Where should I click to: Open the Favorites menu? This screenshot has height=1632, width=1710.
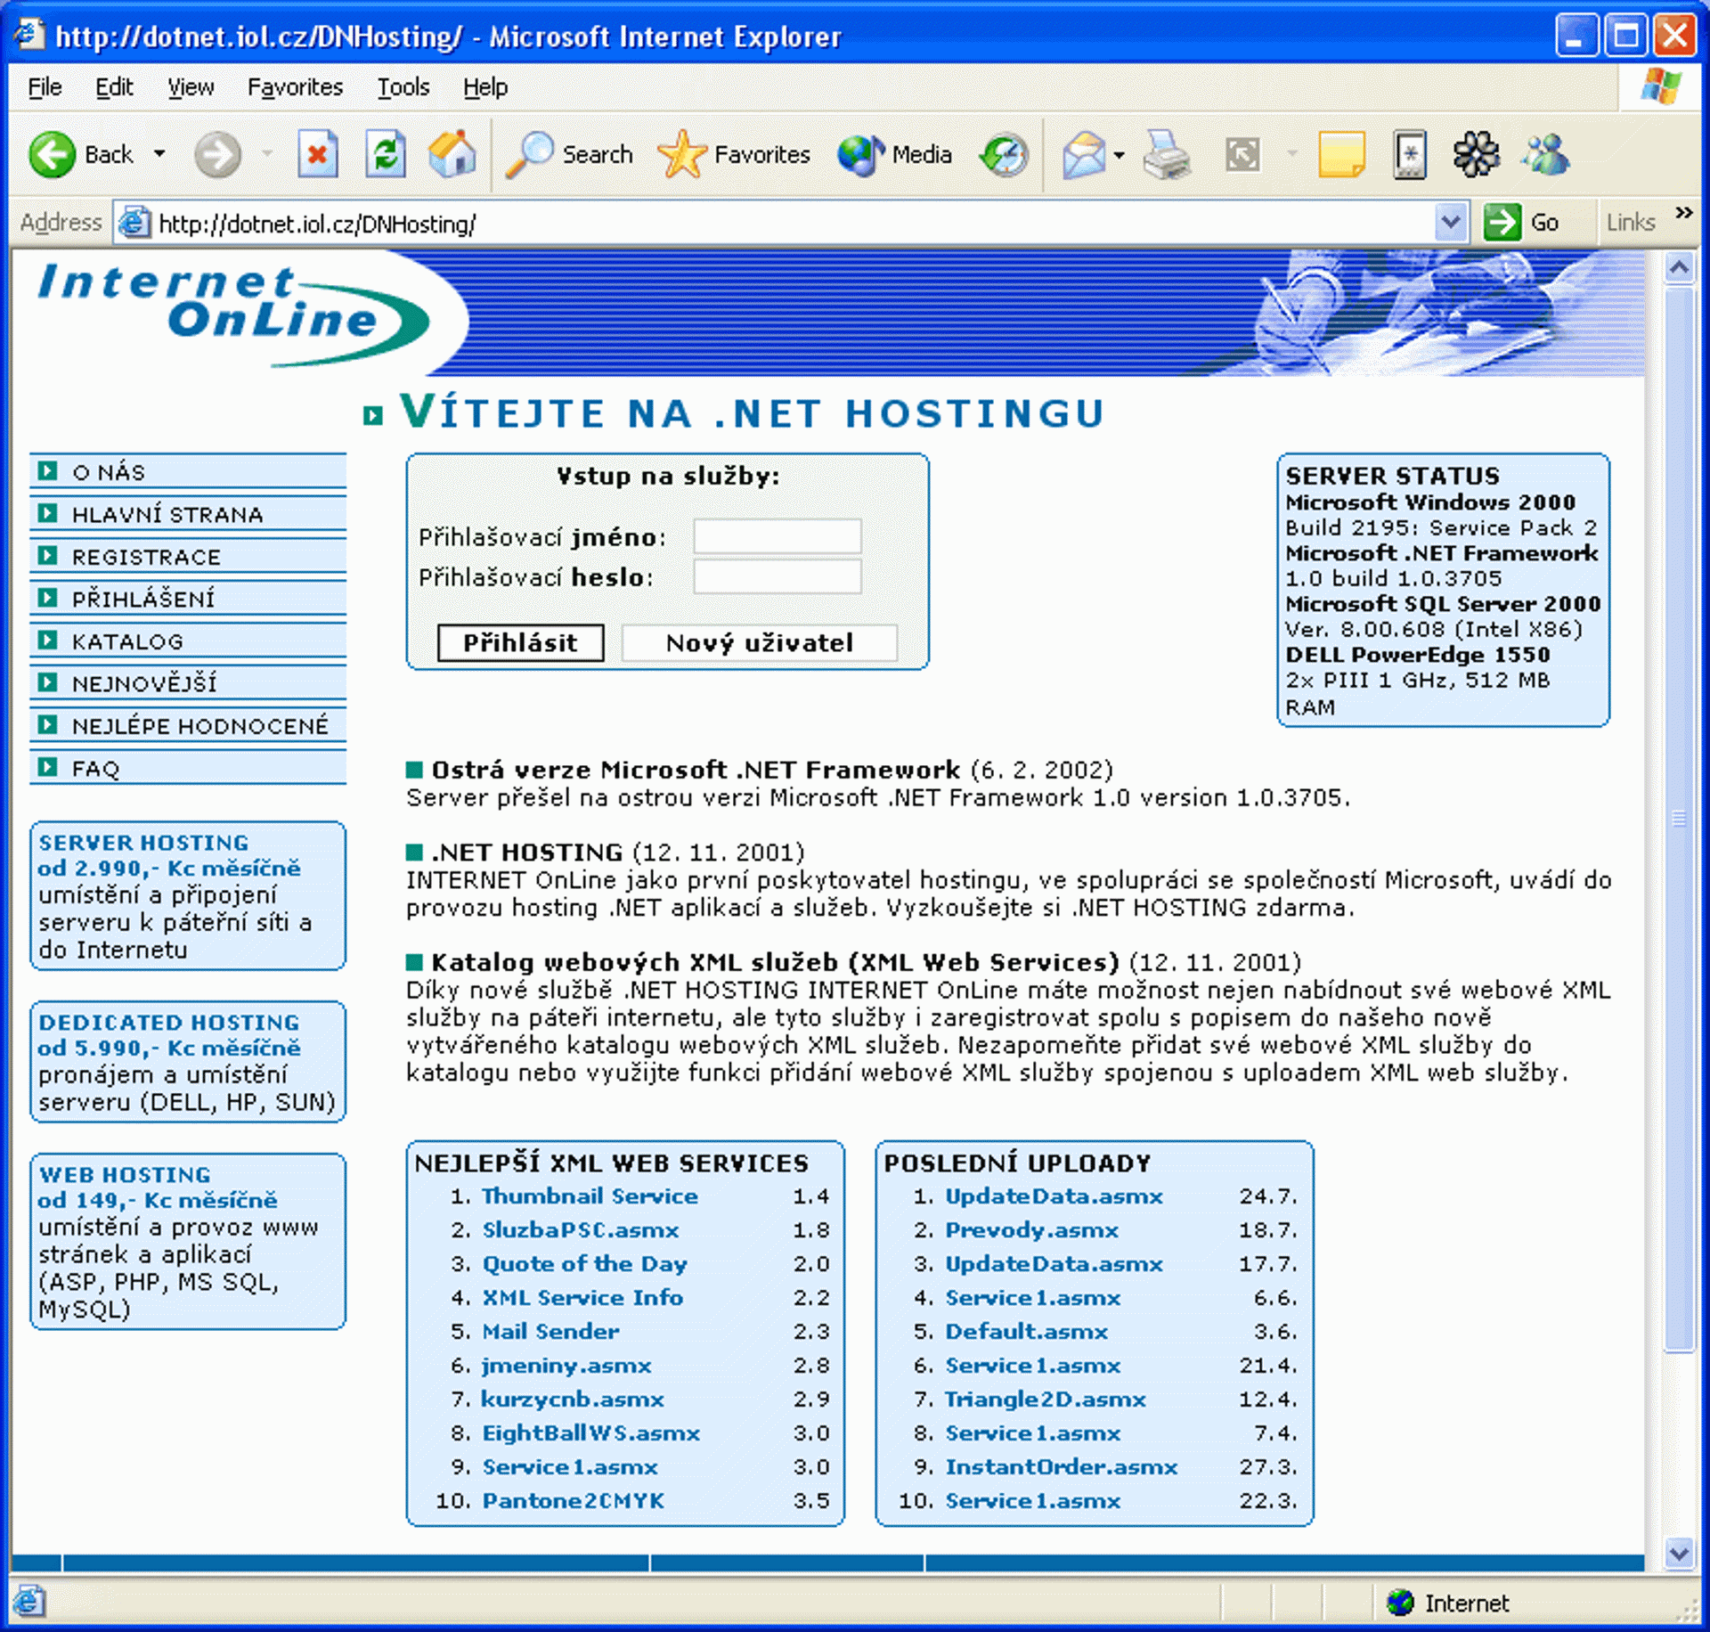[295, 87]
